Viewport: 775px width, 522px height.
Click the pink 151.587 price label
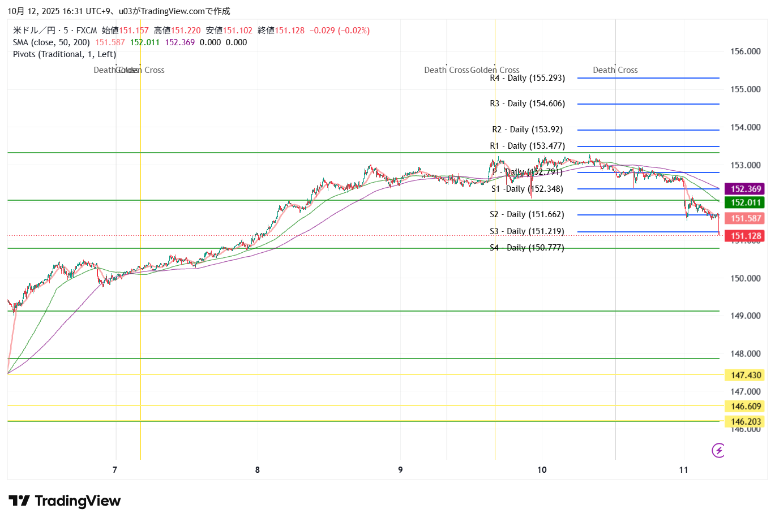[x=745, y=218]
